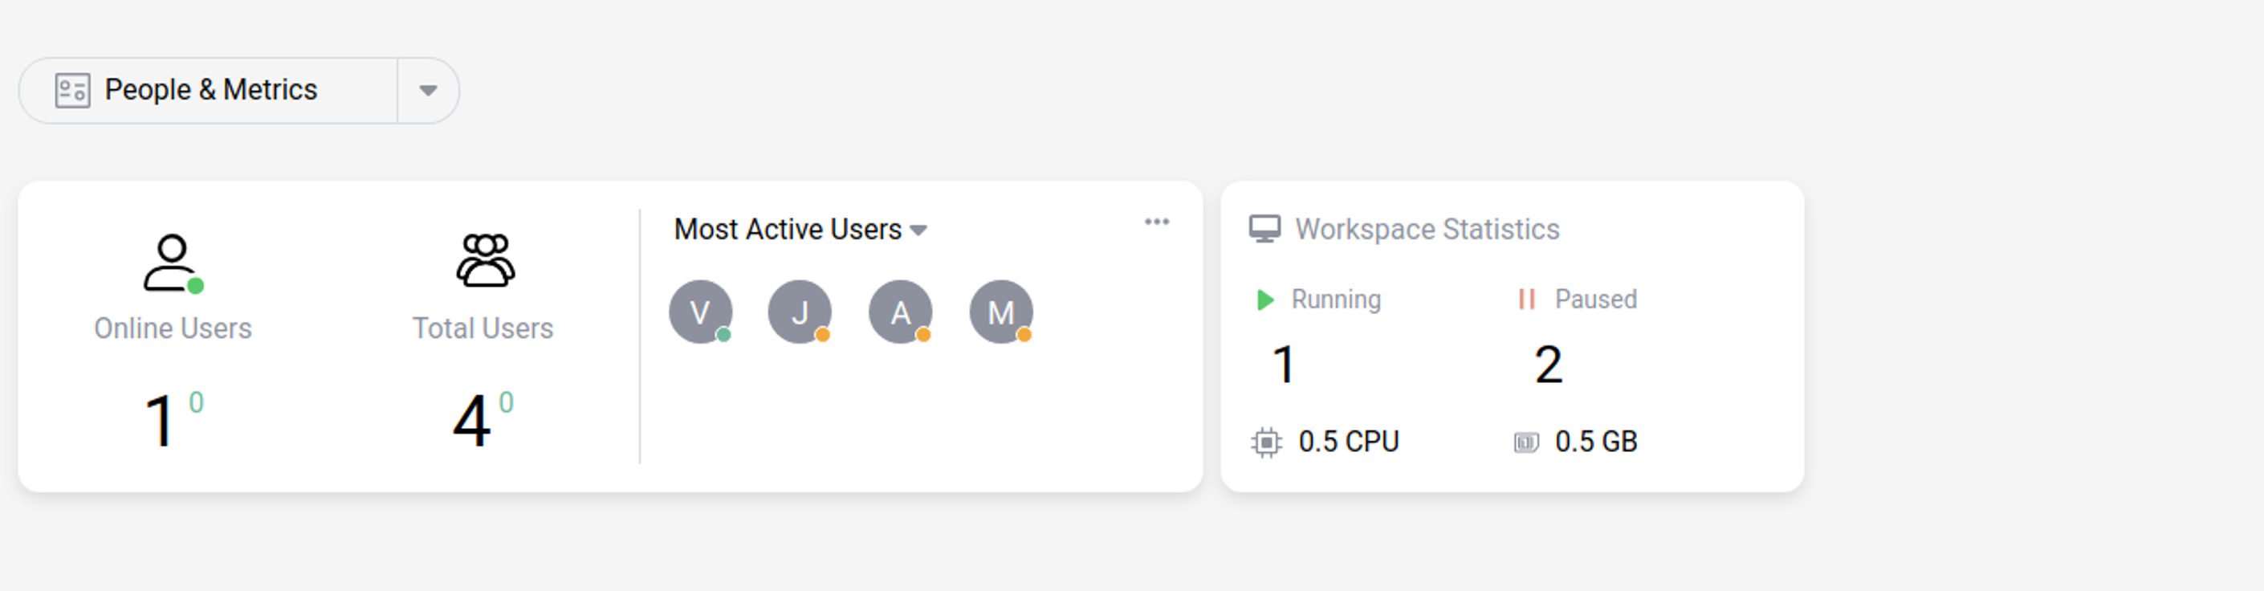Click the memory GB icon

1527,442
